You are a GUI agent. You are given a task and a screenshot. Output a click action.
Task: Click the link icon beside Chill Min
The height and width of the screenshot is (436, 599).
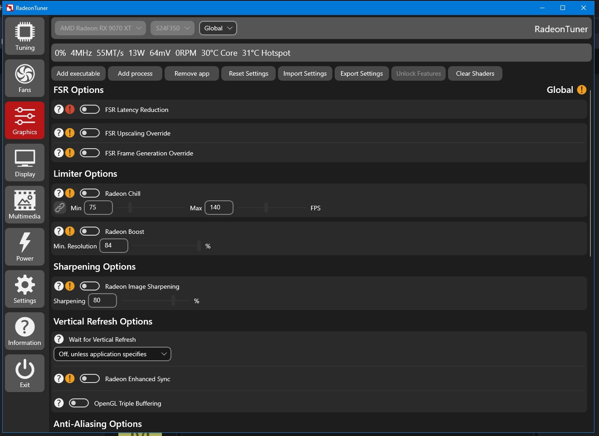(x=60, y=208)
